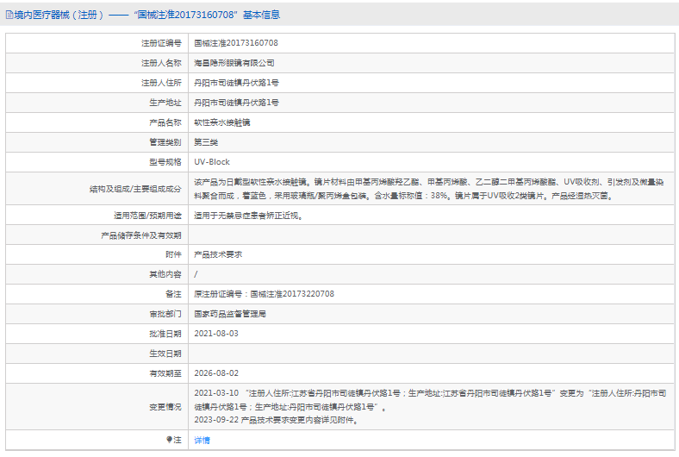Click the slash value in 其他内容 row

[x=196, y=274]
